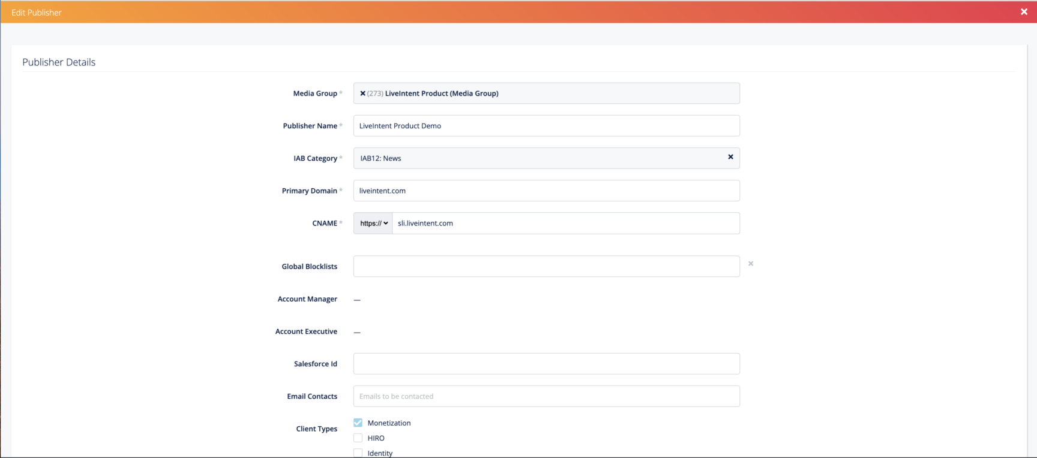Expand the IAB Category dropdown

tap(540, 158)
